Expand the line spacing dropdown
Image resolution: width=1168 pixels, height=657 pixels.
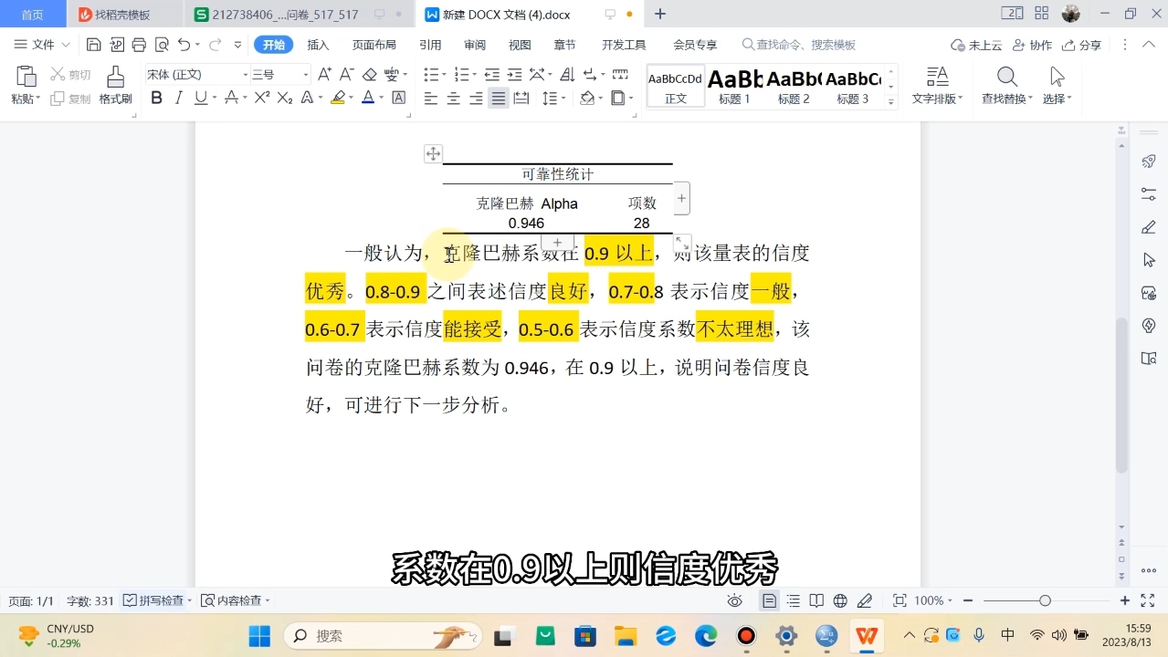click(x=562, y=98)
